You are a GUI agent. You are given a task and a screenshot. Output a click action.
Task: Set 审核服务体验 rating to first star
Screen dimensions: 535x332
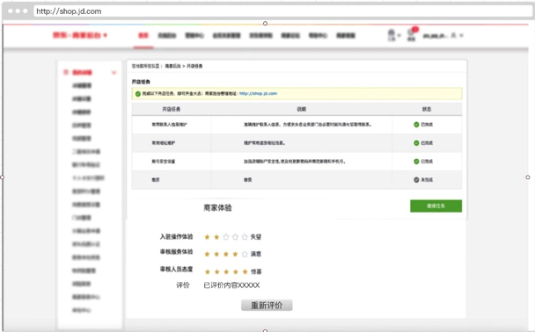tap(207, 254)
